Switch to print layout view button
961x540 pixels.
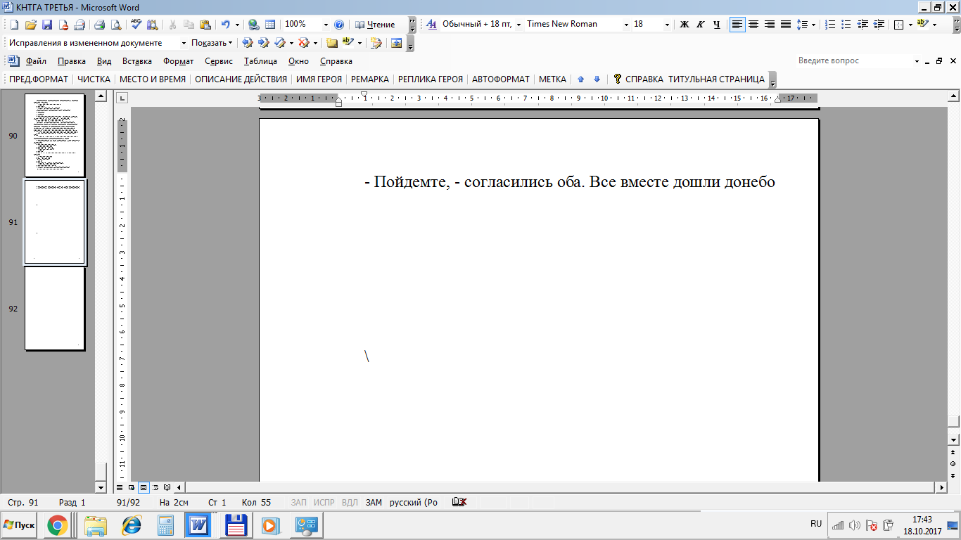point(144,487)
